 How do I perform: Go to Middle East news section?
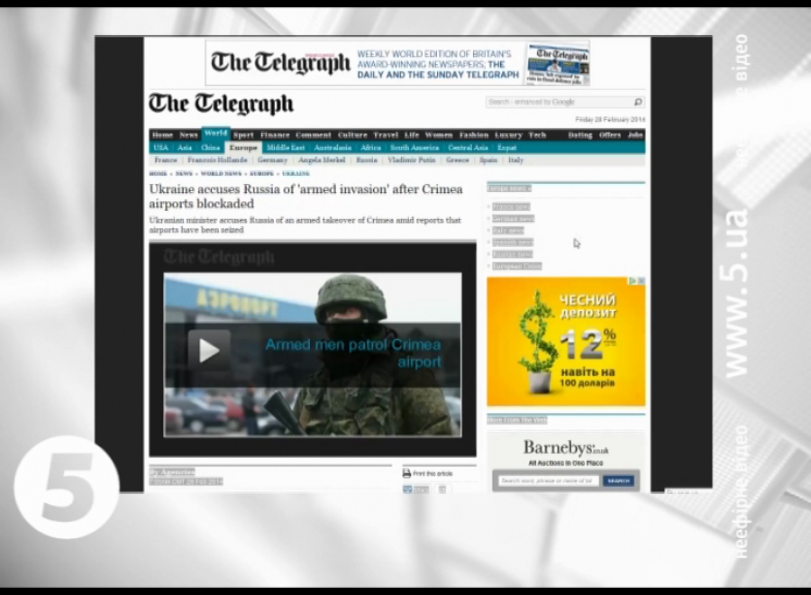point(286,147)
